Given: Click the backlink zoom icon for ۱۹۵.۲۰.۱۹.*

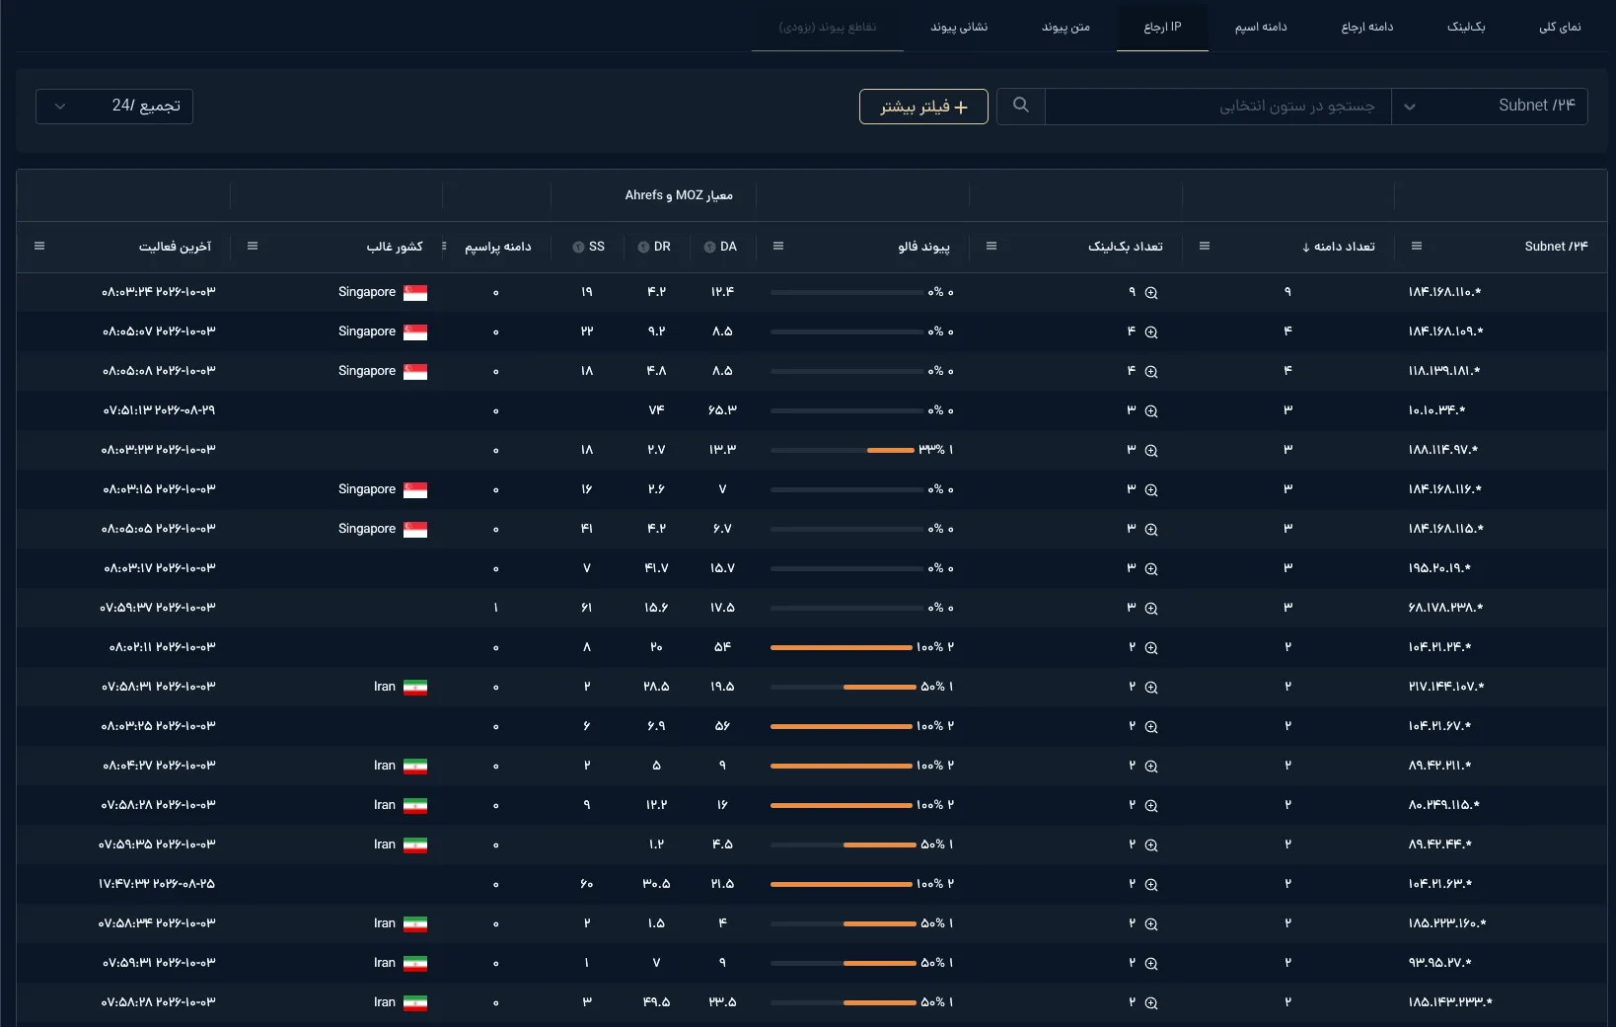Looking at the screenshot, I should [1151, 569].
